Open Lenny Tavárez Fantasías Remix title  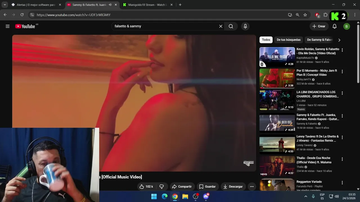[318, 139]
